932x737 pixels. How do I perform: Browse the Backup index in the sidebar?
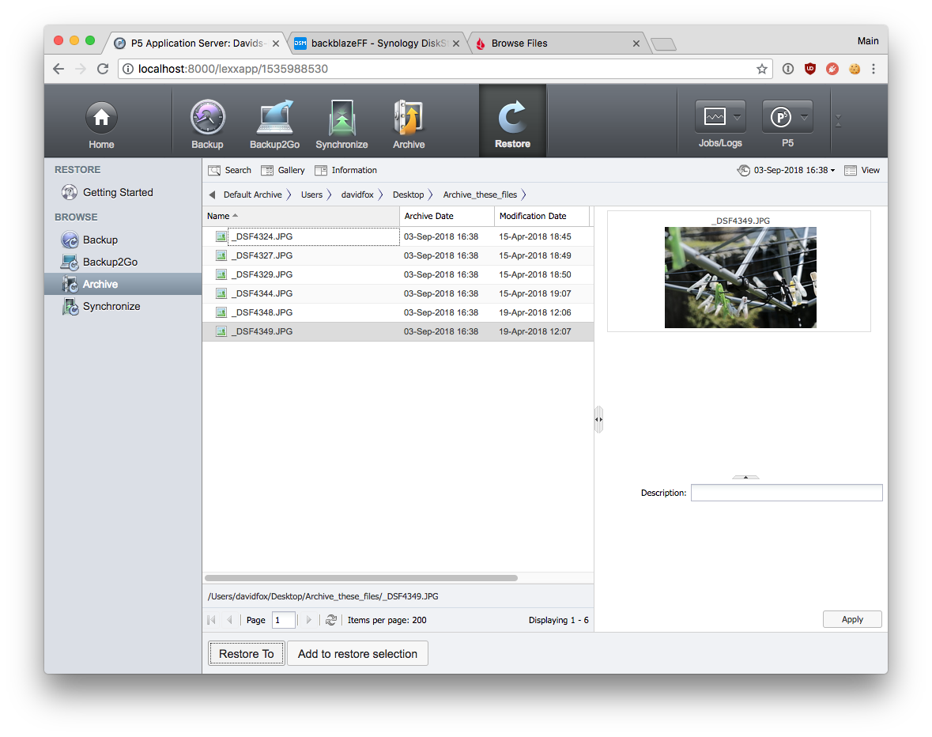point(90,240)
